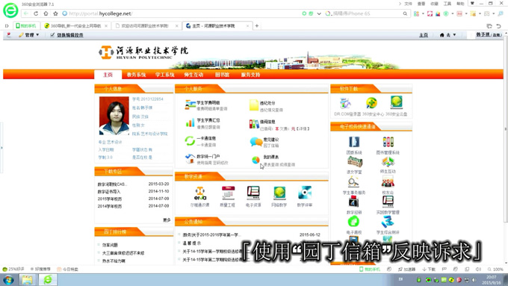Viewport: 508px width, 286px height.
Task: Switch to the 教务系统 navigation tab
Action: point(136,75)
